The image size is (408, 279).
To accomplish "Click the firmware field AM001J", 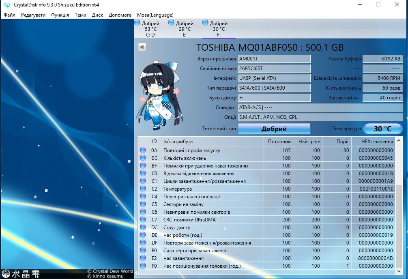I will tap(274, 58).
